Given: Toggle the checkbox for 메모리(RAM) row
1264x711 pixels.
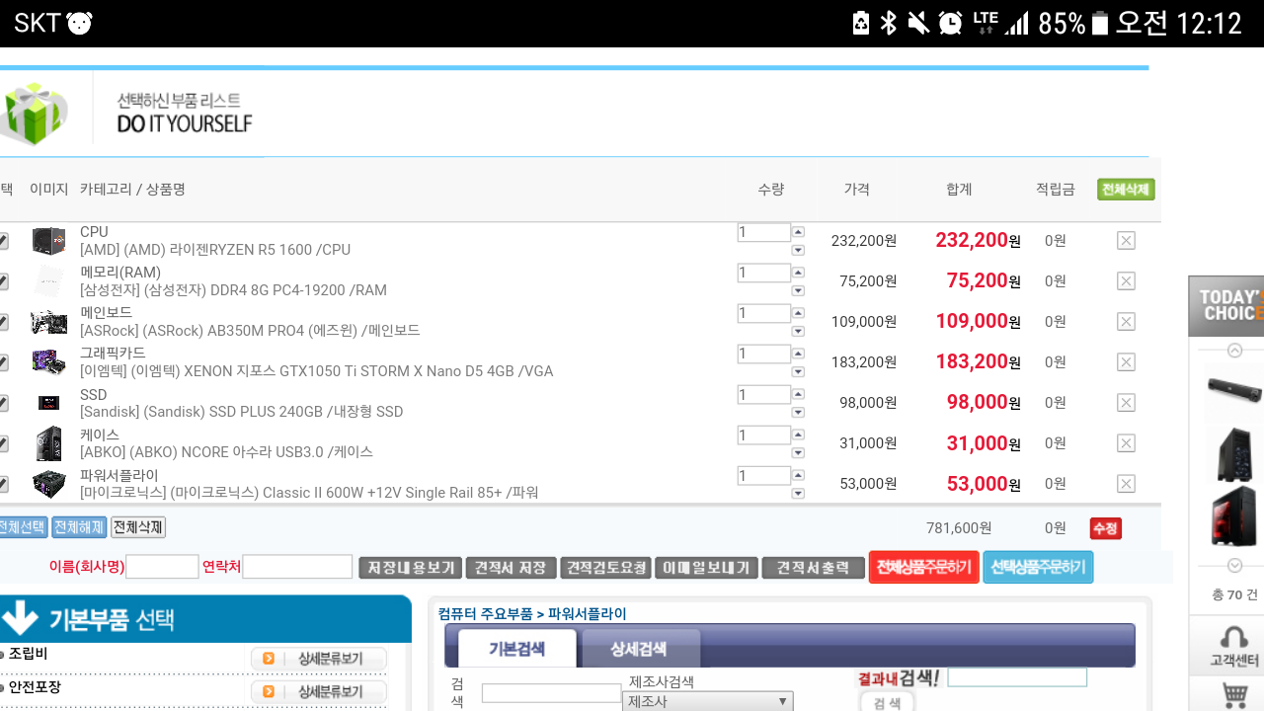Looking at the screenshot, I should 3,281.
